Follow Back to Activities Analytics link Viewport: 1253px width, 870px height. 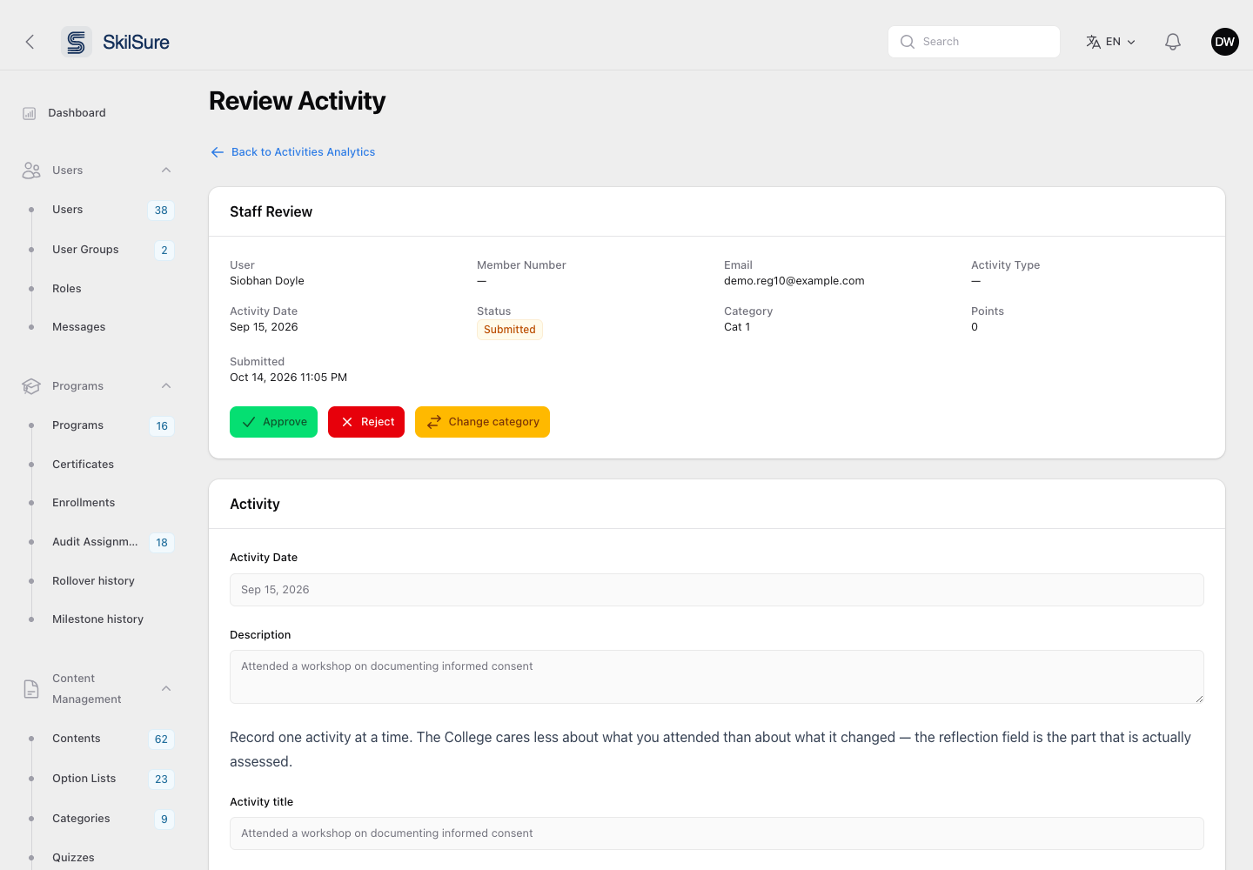click(x=293, y=152)
